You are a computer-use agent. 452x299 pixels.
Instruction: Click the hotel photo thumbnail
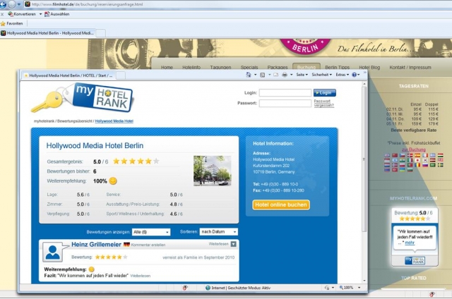212,171
